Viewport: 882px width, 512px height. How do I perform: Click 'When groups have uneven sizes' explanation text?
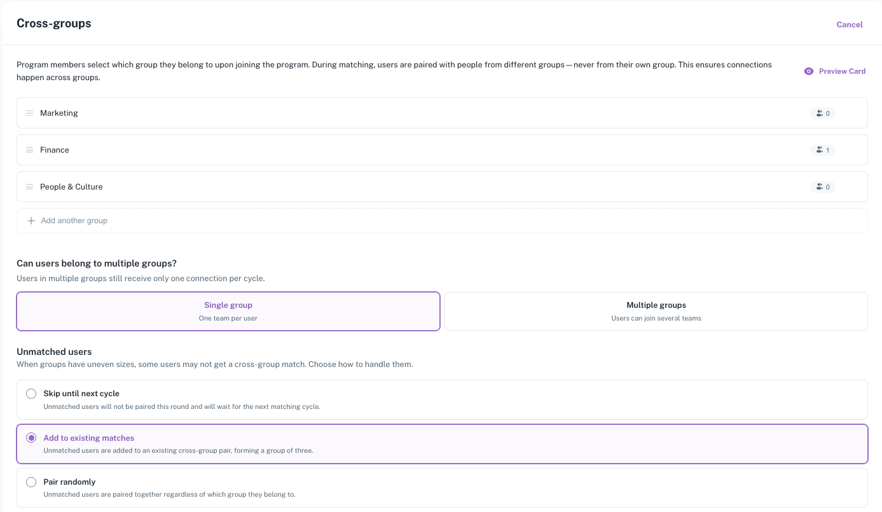click(215, 365)
